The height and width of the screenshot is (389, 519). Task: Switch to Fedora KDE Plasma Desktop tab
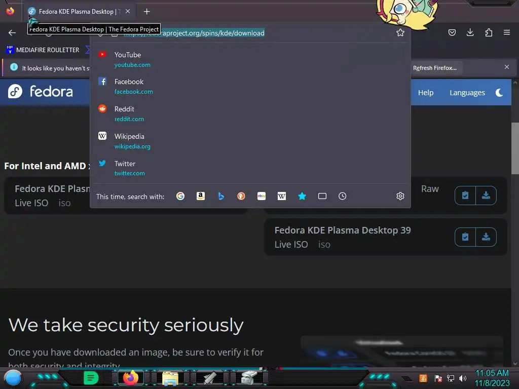tap(80, 12)
